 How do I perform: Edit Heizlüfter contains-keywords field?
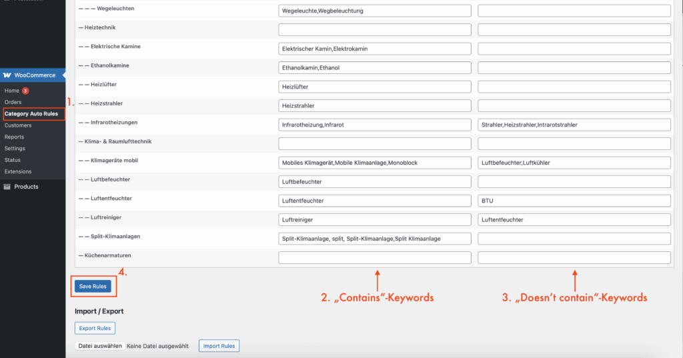375,87
